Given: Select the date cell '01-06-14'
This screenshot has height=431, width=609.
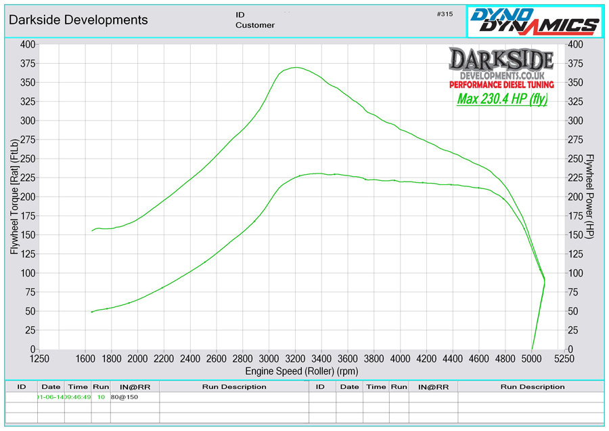Looking at the screenshot, I should tap(51, 396).
